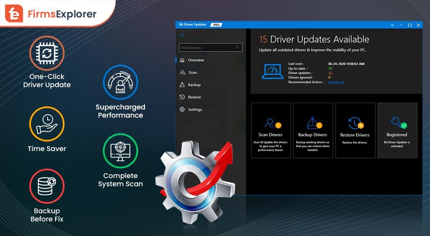
Task: Click the Registered key icon
Action: 399,122
